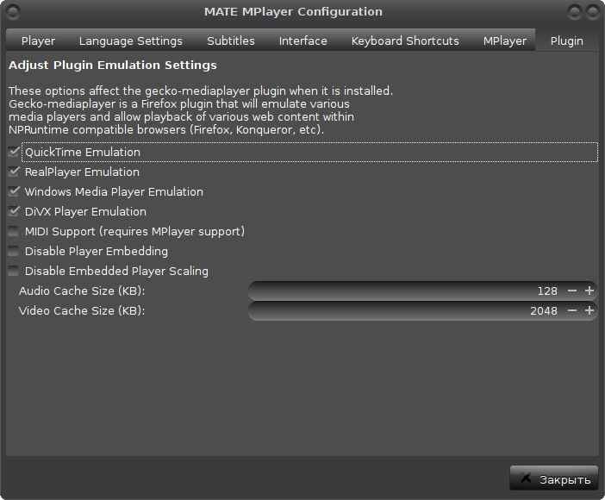This screenshot has width=605, height=500.
Task: Select the Plugin tab
Action: coord(566,41)
